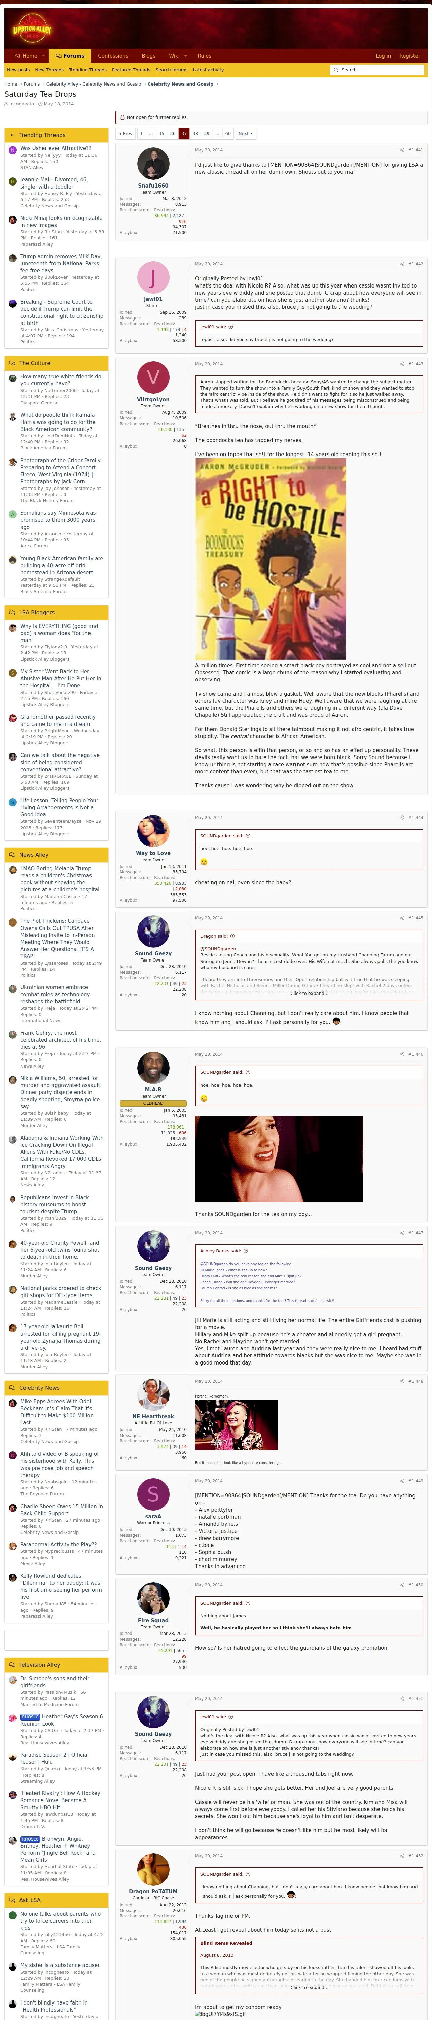The image size is (432, 2020).
Task: Expand the Home menu dropdown arrow
Action: click(42, 56)
